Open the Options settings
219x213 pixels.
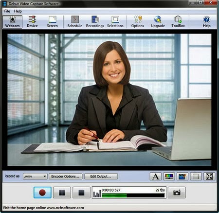coord(138,22)
